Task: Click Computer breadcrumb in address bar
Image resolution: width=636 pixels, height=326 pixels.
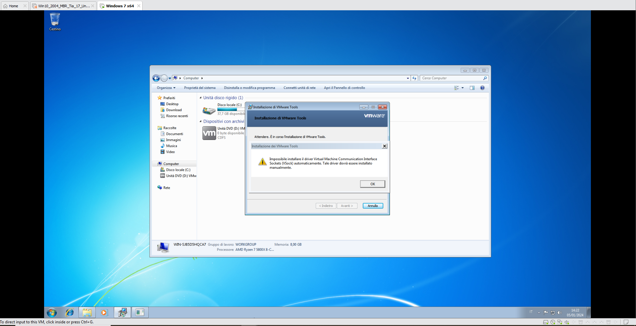Action: pyautogui.click(x=191, y=78)
